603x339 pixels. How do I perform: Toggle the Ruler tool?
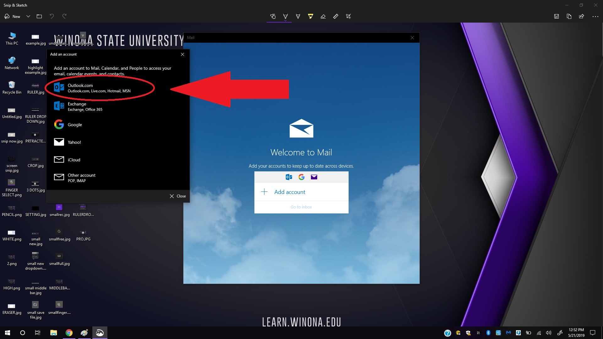coord(336,16)
